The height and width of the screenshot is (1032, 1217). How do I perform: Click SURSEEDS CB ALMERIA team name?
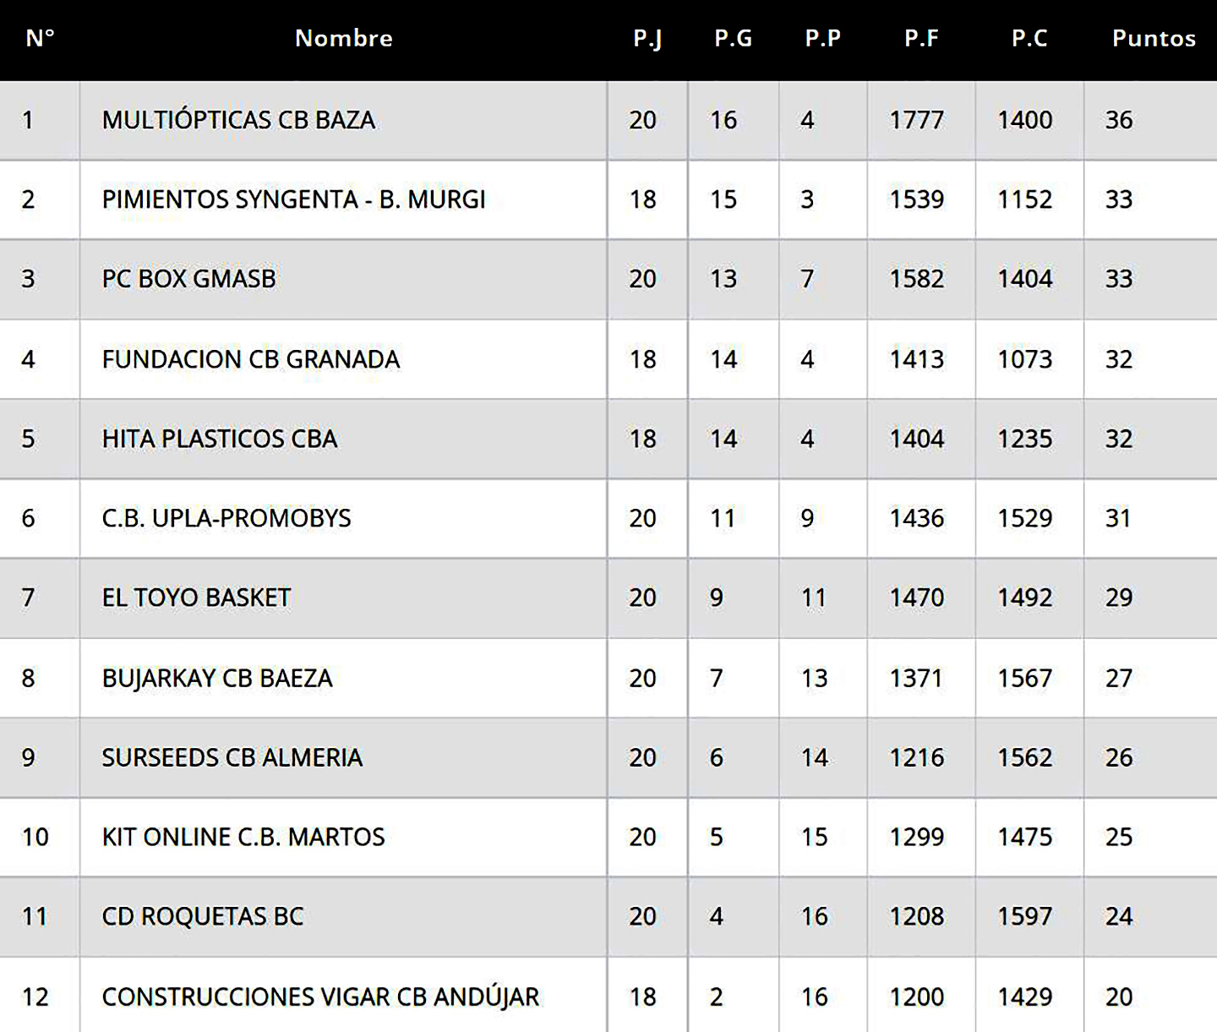pos(232,757)
